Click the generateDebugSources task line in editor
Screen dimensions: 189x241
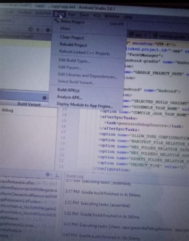point(144,125)
